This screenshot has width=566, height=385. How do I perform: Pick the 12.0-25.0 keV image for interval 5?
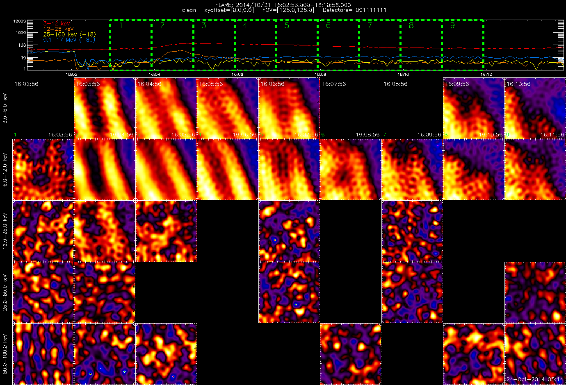coord(289,231)
